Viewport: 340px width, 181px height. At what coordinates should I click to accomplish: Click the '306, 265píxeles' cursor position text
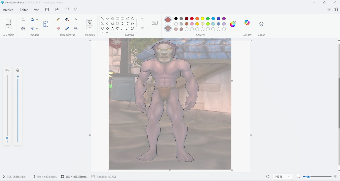[x=16, y=177]
